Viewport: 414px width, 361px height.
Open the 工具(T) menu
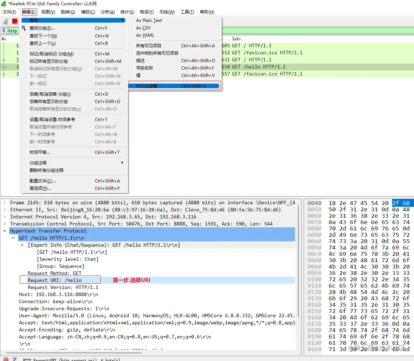187,12
